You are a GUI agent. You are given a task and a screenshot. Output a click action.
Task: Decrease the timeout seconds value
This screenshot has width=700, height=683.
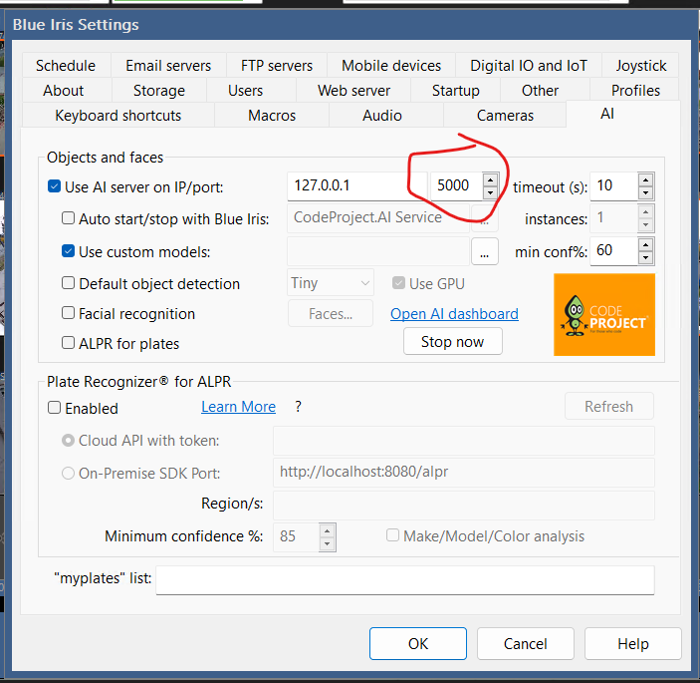click(x=645, y=193)
